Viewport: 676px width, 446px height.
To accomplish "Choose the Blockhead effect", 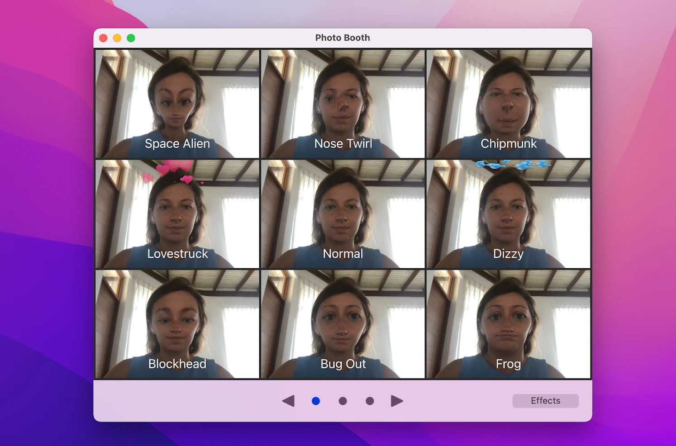I will pyautogui.click(x=177, y=324).
